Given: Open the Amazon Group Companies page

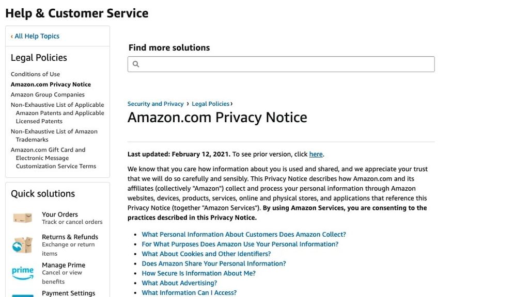Looking at the screenshot, I should [x=47, y=94].
